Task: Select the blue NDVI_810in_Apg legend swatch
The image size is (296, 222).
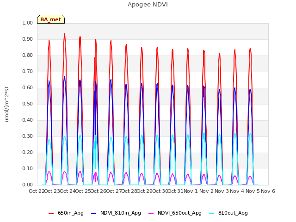Action: [93, 214]
